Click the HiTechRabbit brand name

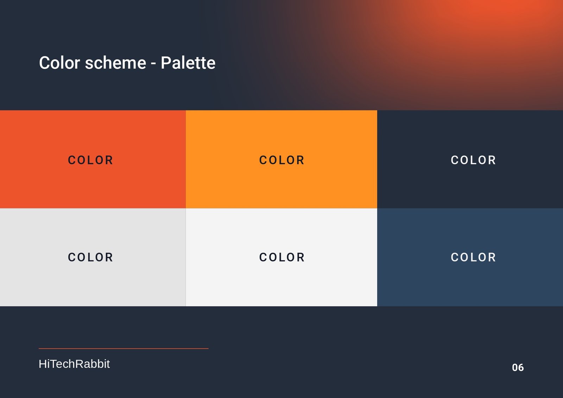click(74, 364)
